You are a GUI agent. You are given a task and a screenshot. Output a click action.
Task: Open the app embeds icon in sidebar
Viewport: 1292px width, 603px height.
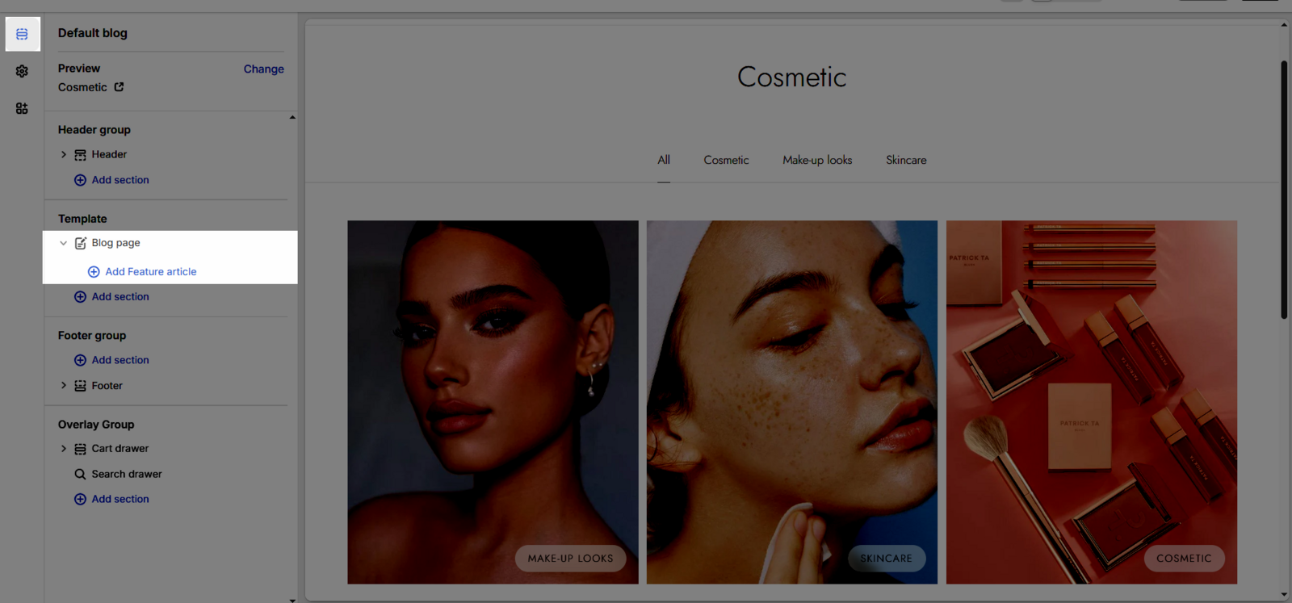click(x=22, y=108)
